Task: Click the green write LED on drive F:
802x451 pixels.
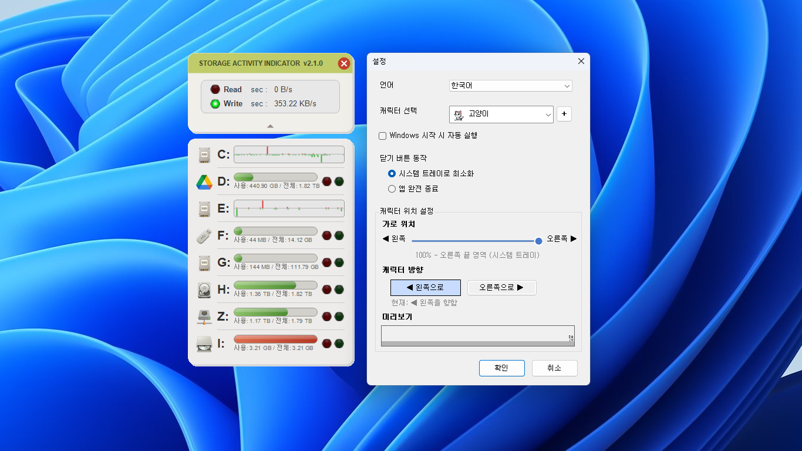Action: (x=339, y=235)
